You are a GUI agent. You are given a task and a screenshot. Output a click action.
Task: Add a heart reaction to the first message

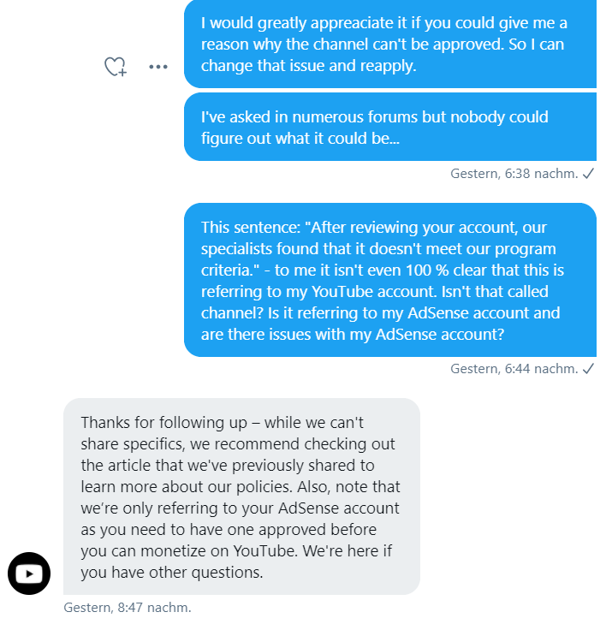pyautogui.click(x=115, y=67)
